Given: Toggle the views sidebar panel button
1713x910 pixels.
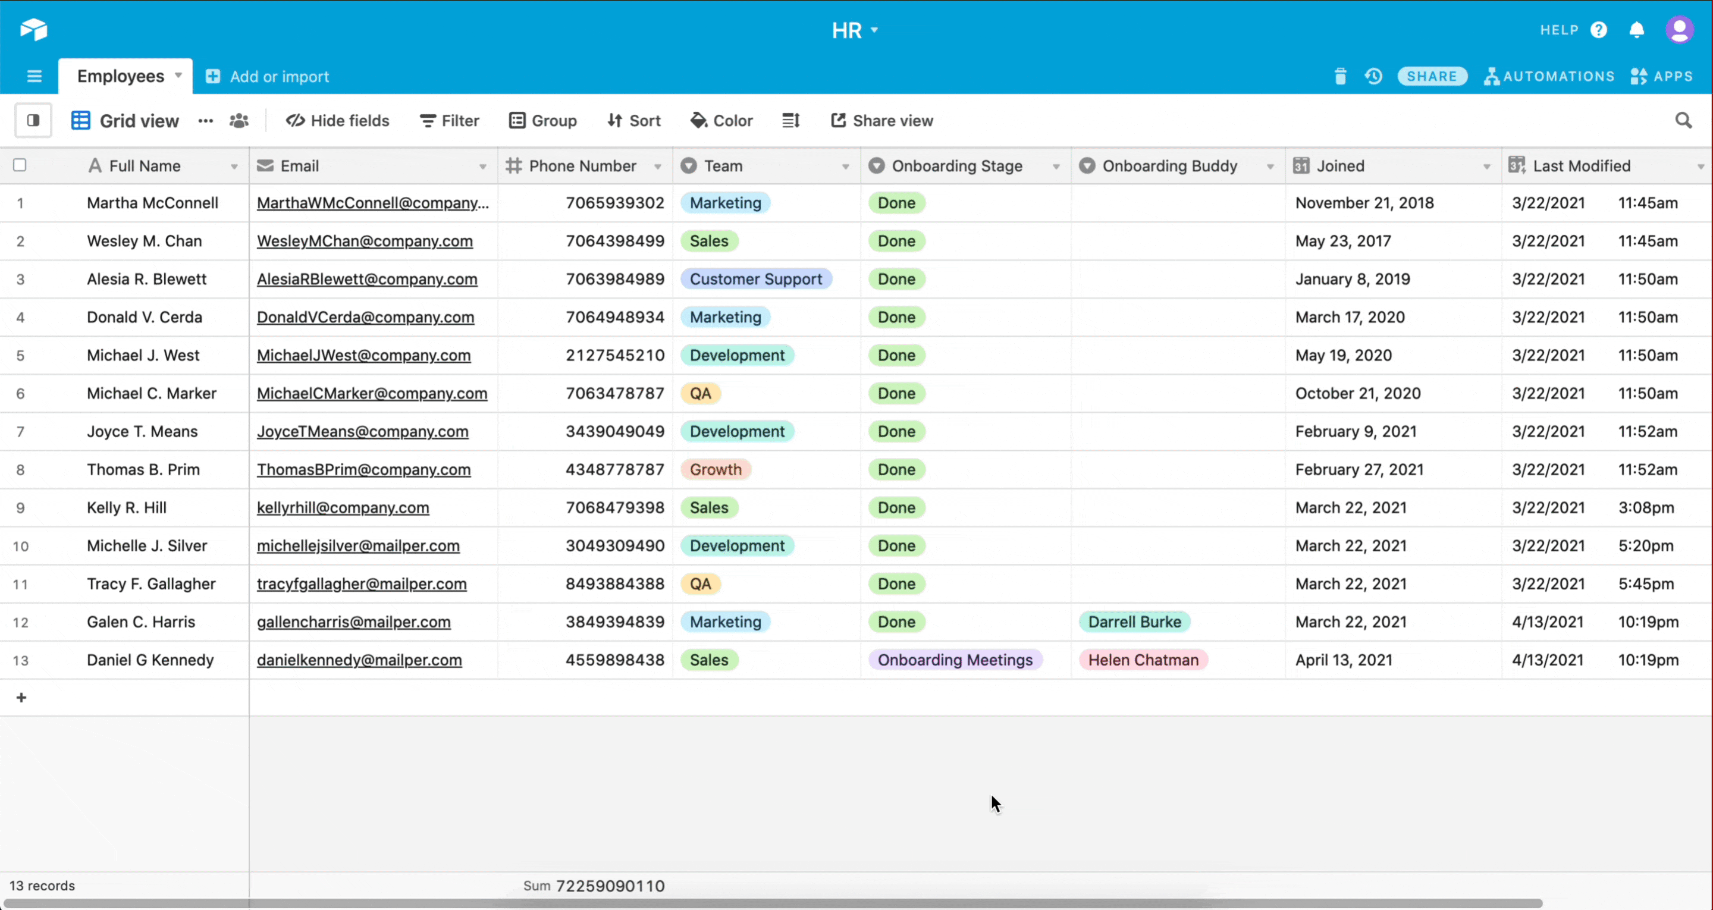Looking at the screenshot, I should [33, 120].
